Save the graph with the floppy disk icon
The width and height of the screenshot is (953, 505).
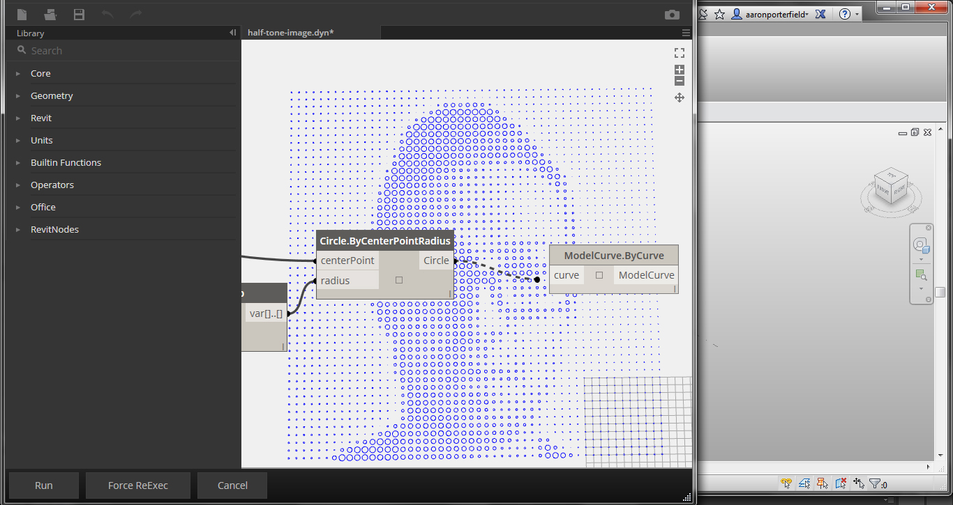point(79,15)
